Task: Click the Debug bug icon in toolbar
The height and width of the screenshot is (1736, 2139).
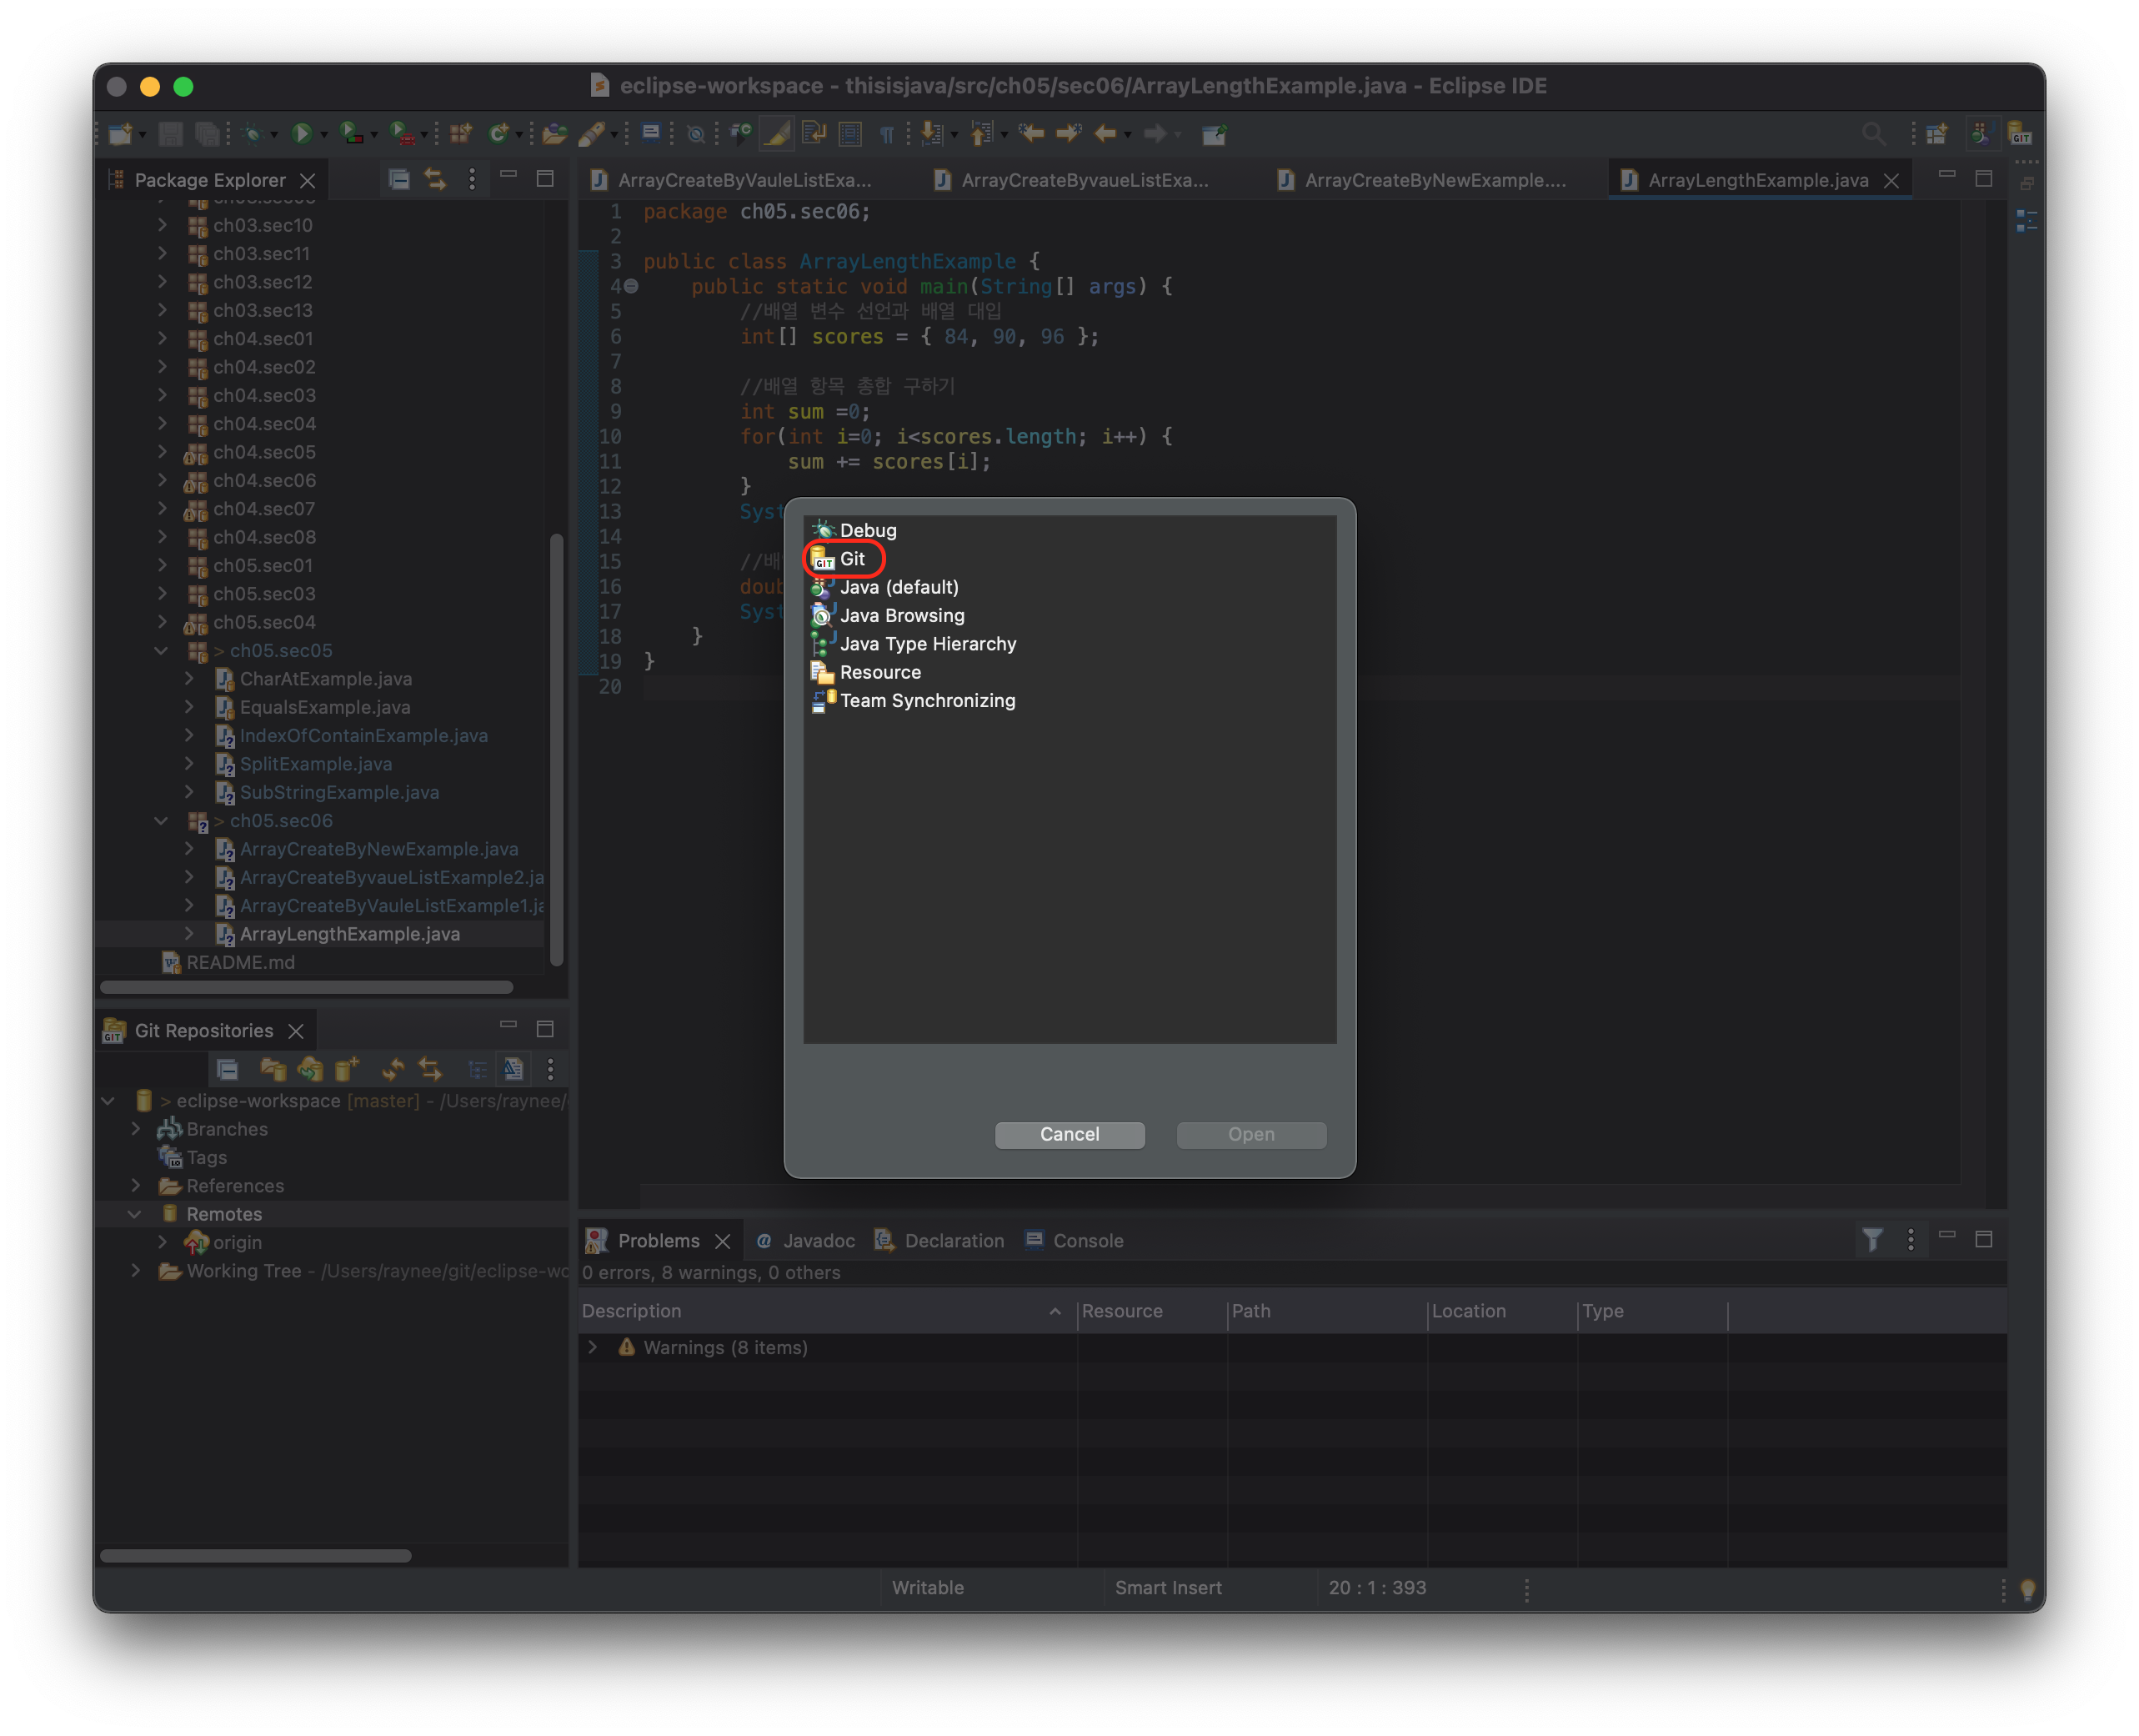Action: click(x=253, y=133)
